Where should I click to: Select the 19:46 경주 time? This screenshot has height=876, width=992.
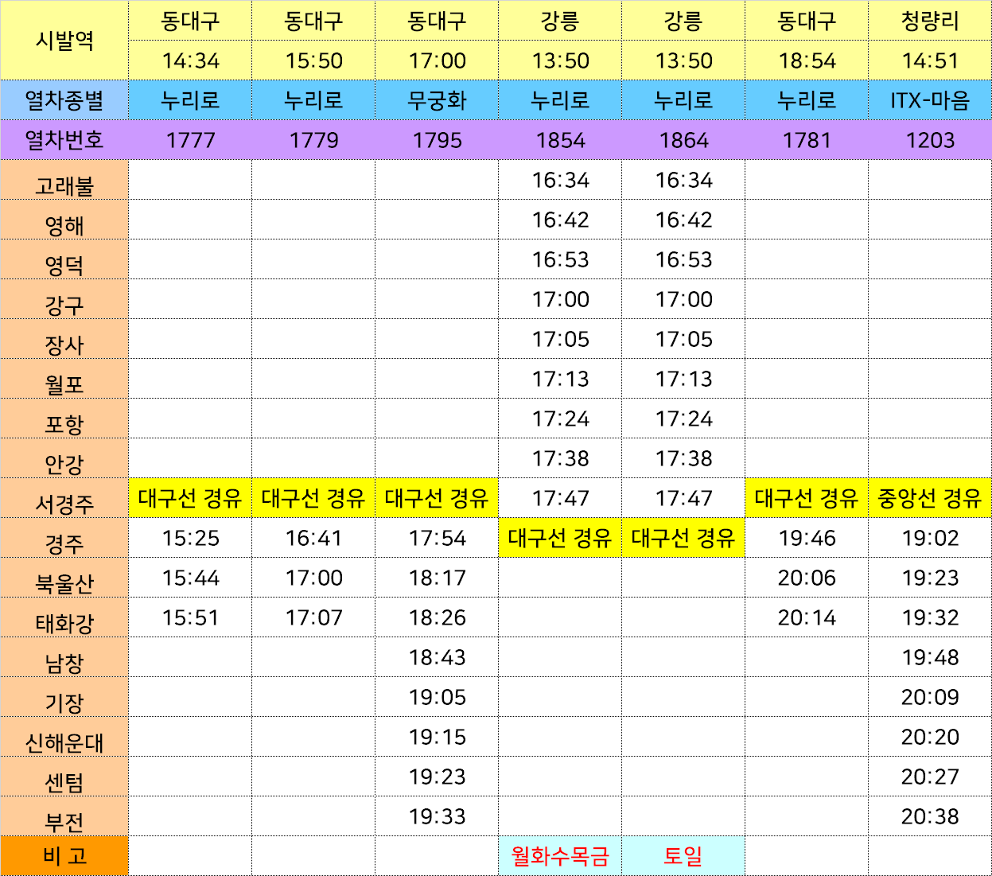(x=807, y=538)
